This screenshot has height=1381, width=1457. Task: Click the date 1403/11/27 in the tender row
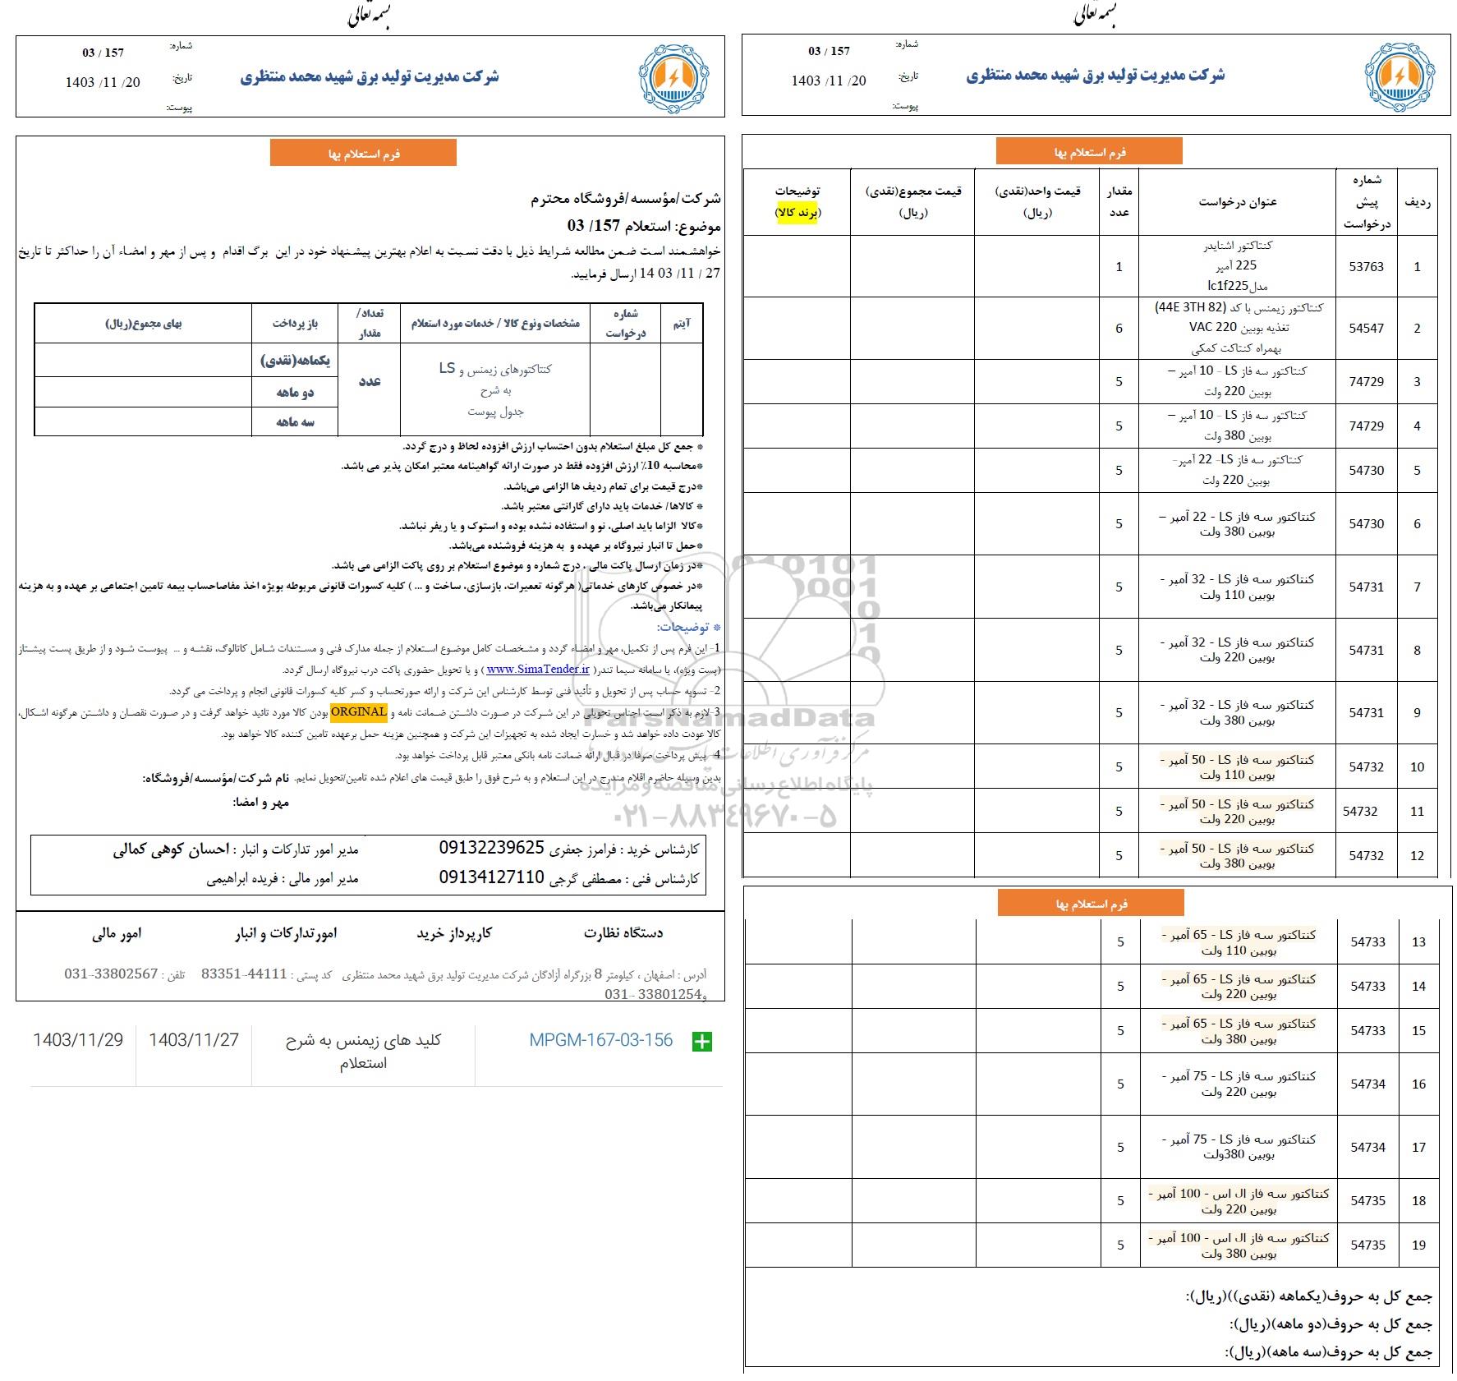point(194,1040)
